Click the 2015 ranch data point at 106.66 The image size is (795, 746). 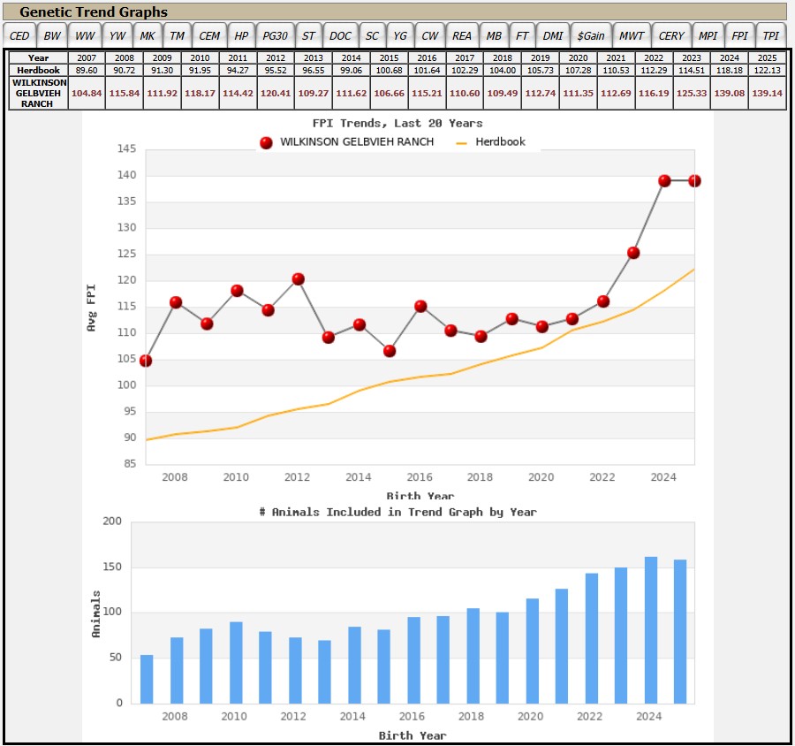[390, 351]
